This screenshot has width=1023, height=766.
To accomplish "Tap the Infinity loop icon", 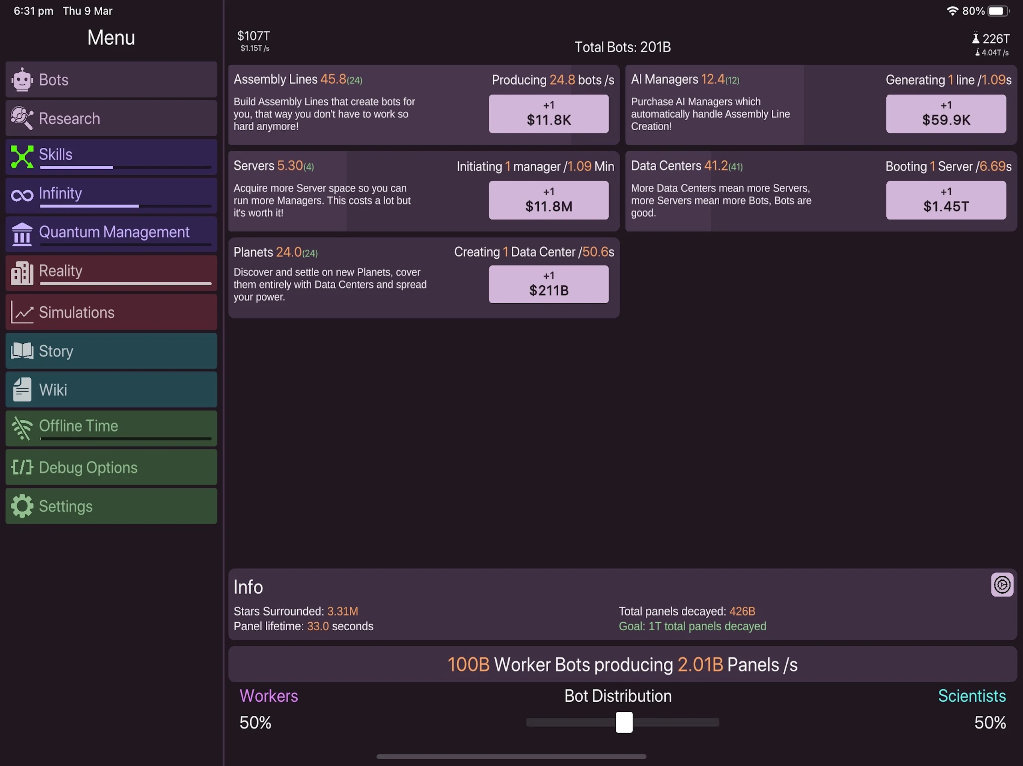I will pyautogui.click(x=22, y=196).
